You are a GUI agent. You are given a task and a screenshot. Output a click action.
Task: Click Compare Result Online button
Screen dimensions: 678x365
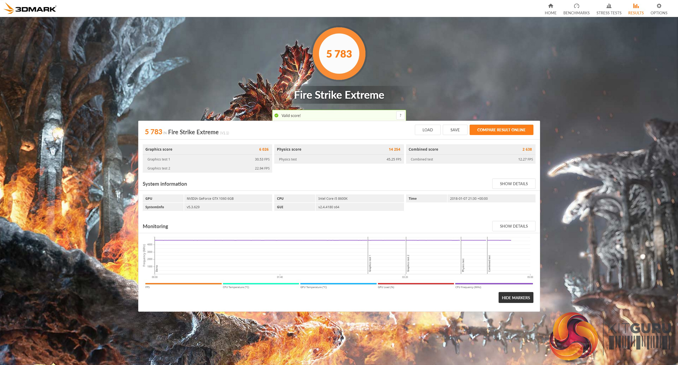click(x=501, y=130)
